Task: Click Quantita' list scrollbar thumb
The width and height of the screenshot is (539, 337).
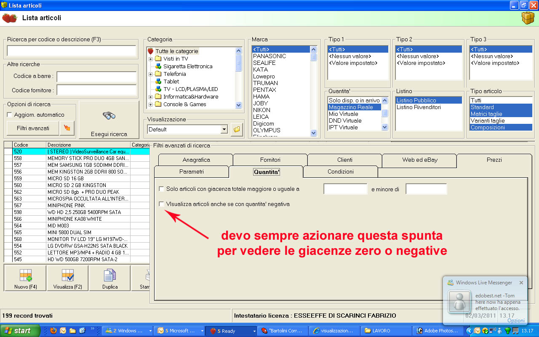Action: point(385,113)
